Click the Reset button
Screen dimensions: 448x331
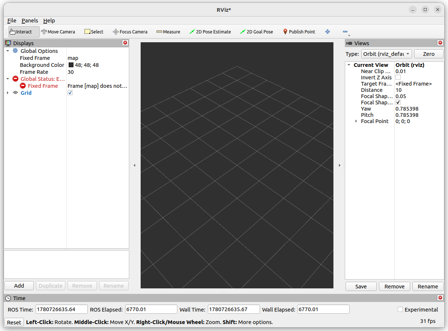point(14,322)
